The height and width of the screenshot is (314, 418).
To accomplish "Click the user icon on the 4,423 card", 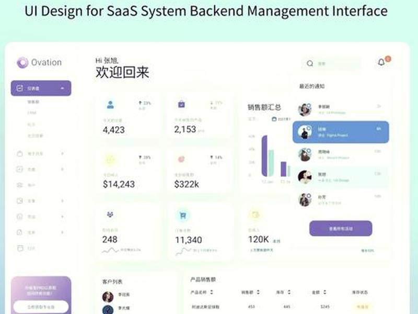I will click(110, 105).
